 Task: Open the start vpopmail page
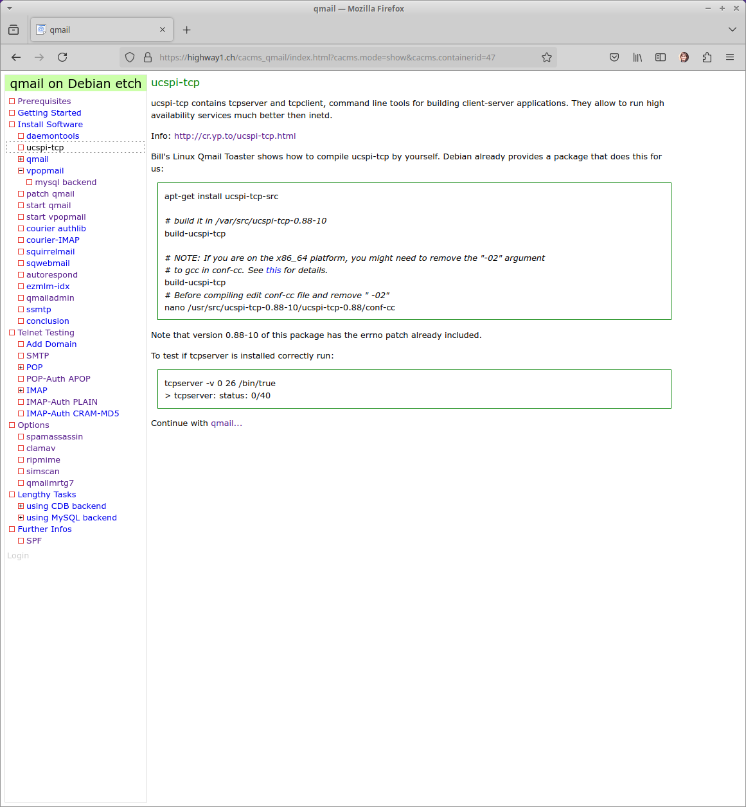(x=56, y=217)
